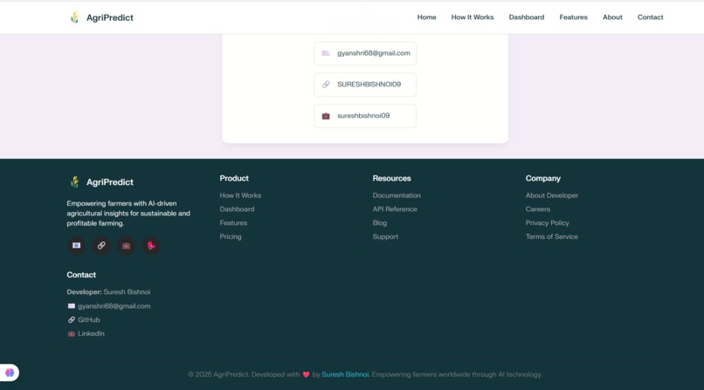This screenshot has width=704, height=390.
Task: Open the Terms of Service link
Action: click(552, 236)
